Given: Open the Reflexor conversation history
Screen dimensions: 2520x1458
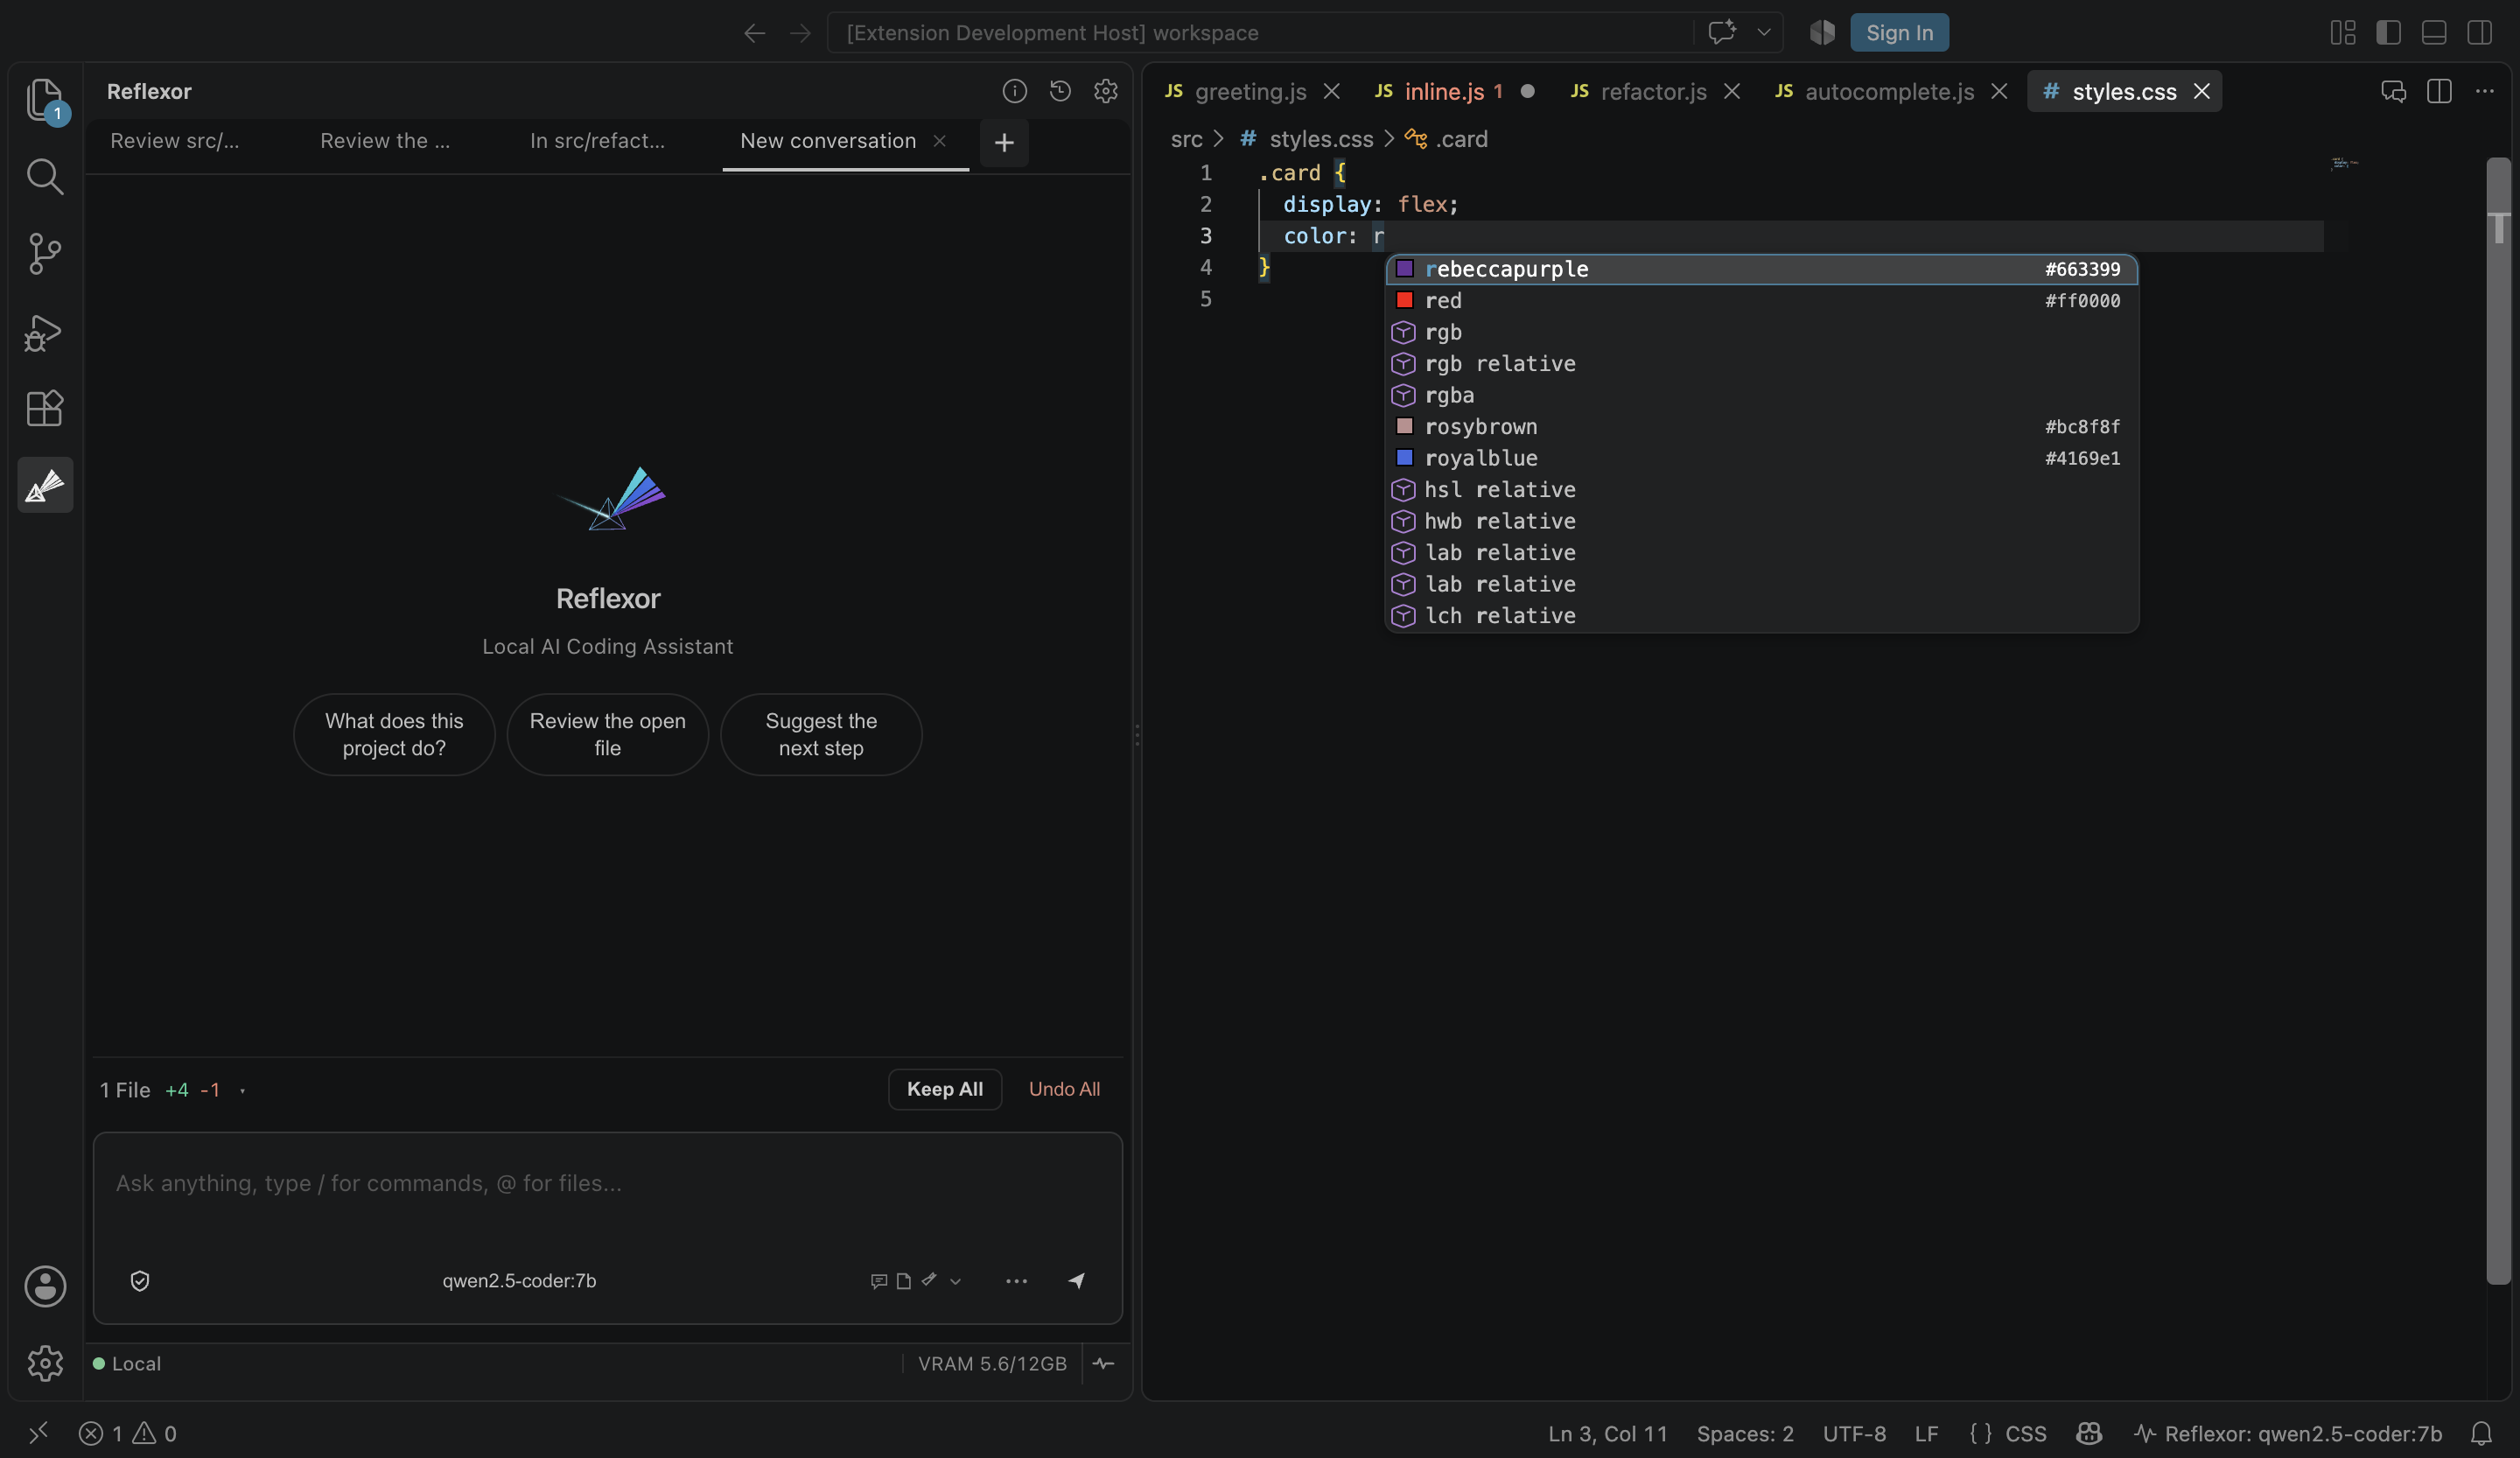Looking at the screenshot, I should [x=1060, y=91].
